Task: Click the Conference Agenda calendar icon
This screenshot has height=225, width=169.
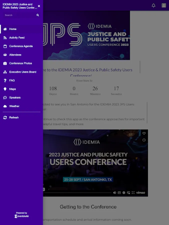Action: pyautogui.click(x=5, y=46)
